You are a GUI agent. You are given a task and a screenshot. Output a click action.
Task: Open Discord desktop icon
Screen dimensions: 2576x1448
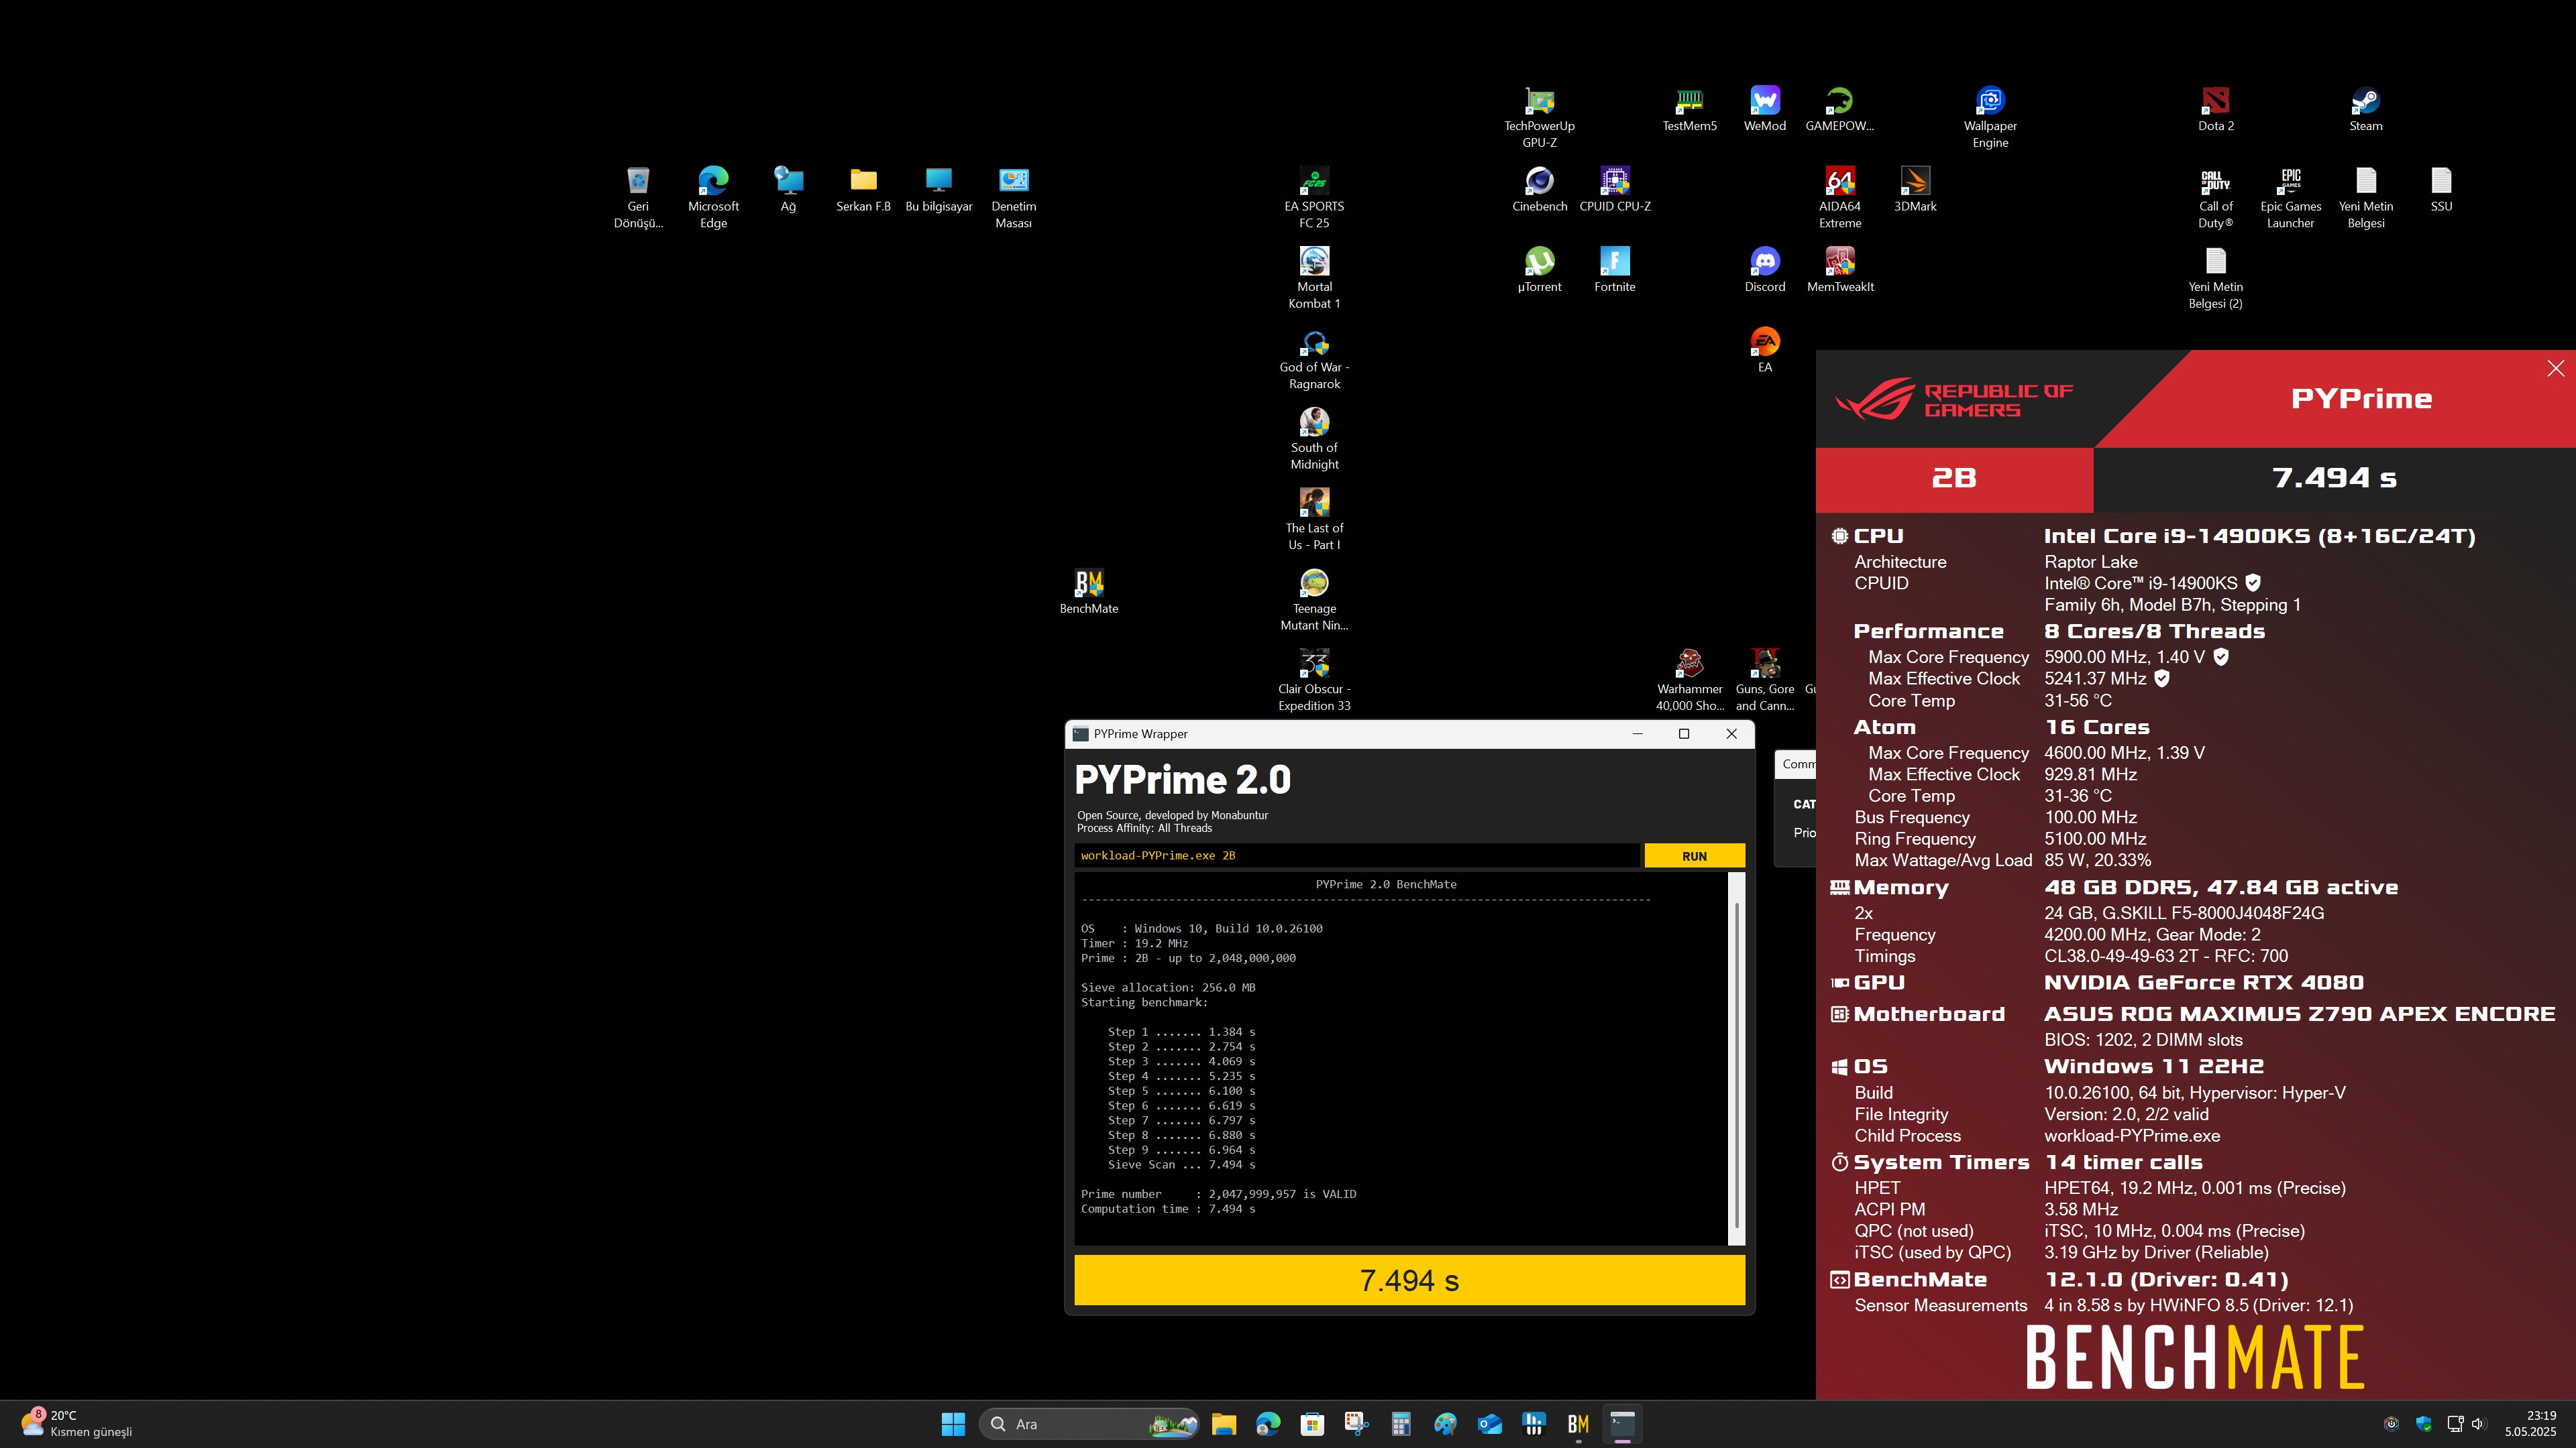tap(1764, 269)
